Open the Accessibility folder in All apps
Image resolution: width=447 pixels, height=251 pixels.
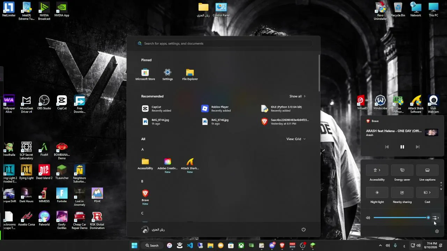(145, 164)
